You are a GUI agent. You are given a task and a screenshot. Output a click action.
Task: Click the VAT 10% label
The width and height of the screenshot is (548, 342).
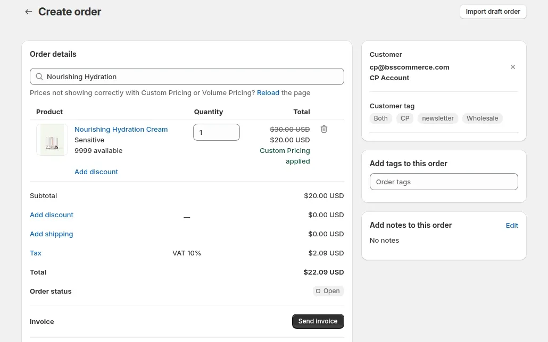[187, 253]
